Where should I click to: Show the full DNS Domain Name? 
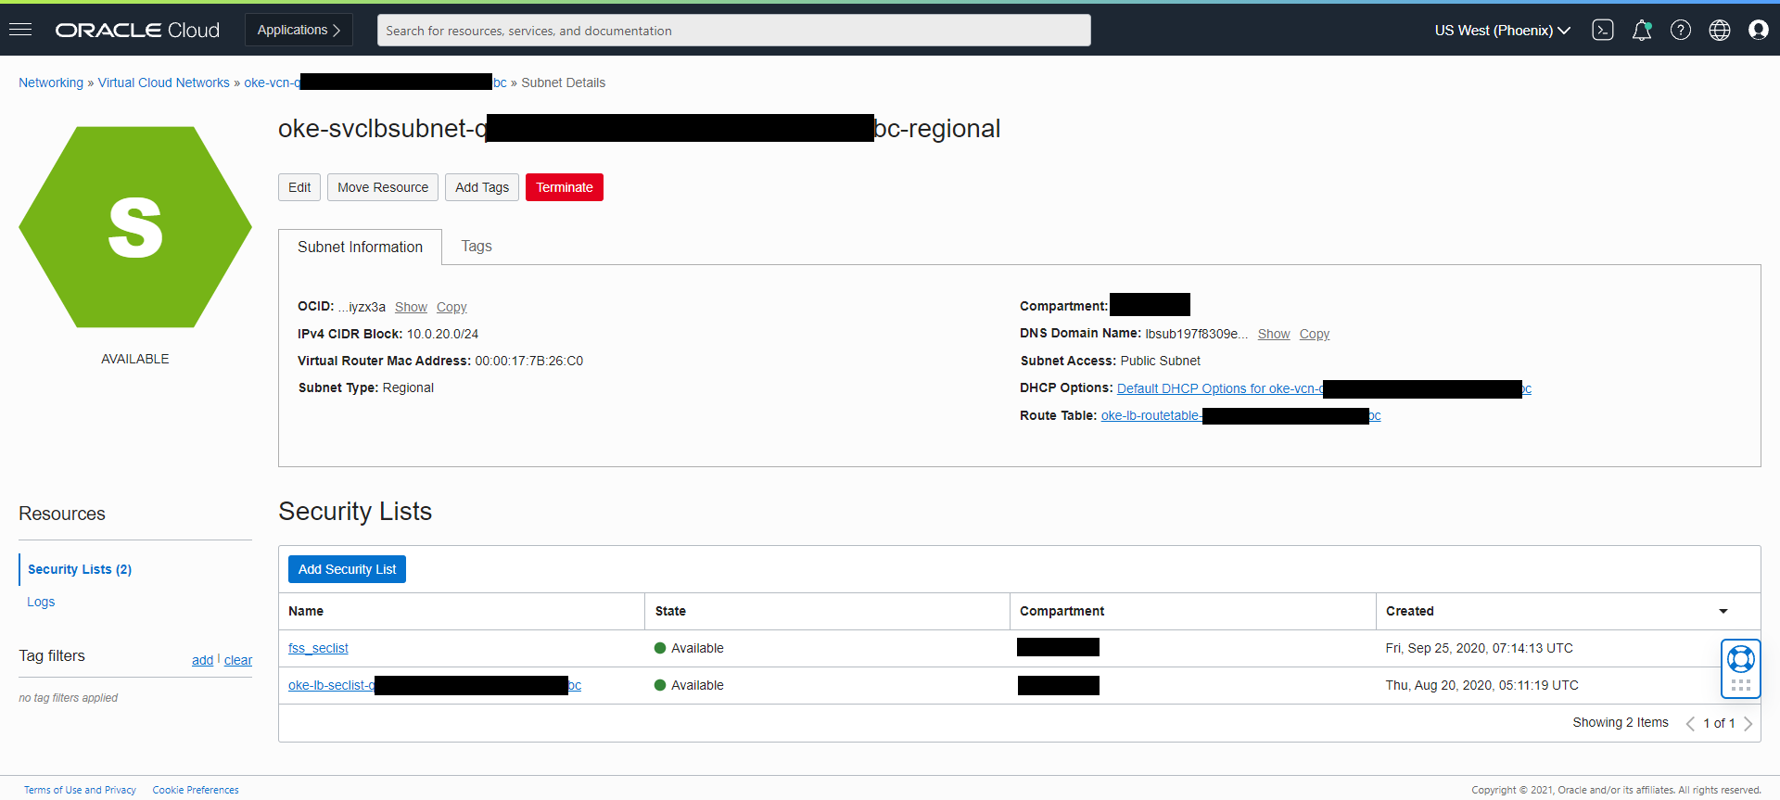coord(1274,334)
